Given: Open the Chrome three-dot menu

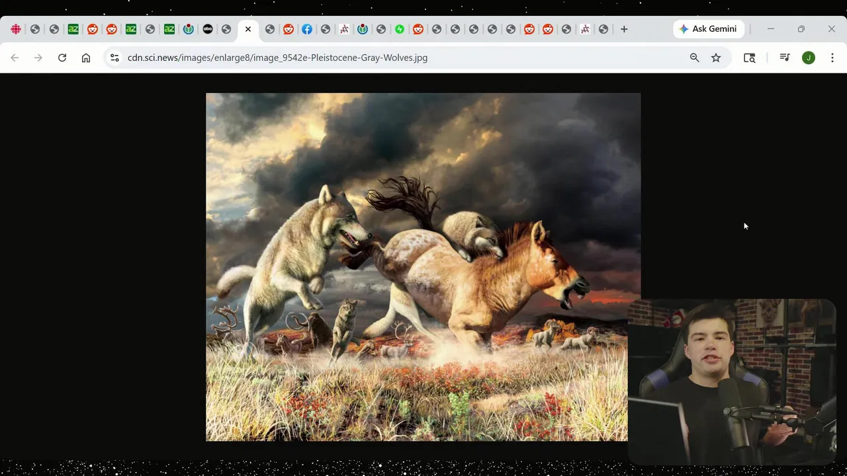Looking at the screenshot, I should coord(832,58).
